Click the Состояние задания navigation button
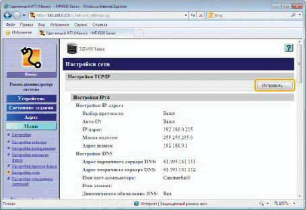The width and height of the screenshot is (306, 210). pyautogui.click(x=31, y=108)
